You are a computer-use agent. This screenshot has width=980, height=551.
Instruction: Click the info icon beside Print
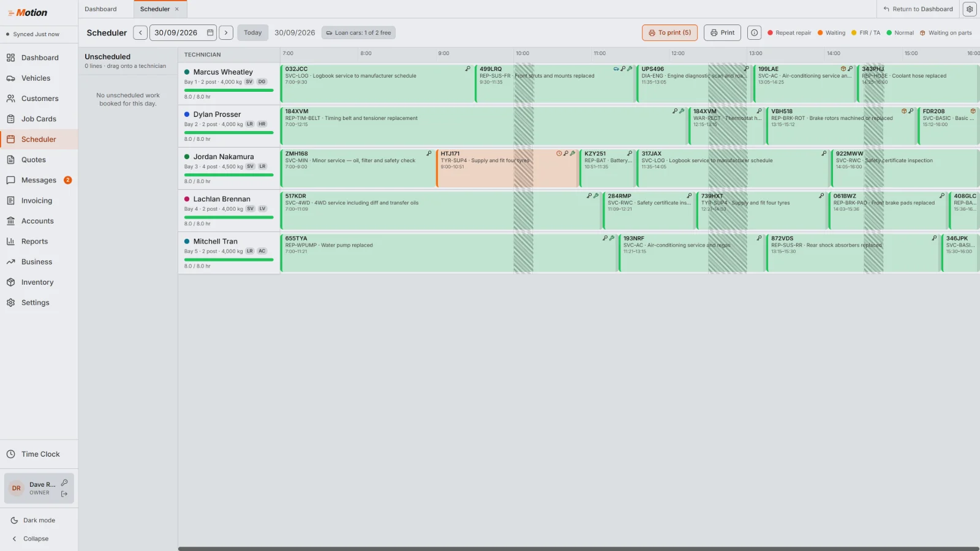755,33
